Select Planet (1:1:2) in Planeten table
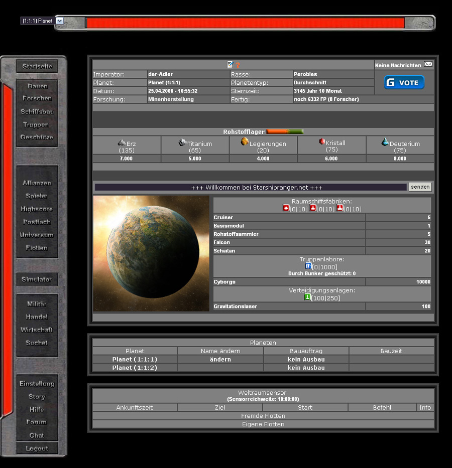This screenshot has width=452, height=468. (x=135, y=368)
